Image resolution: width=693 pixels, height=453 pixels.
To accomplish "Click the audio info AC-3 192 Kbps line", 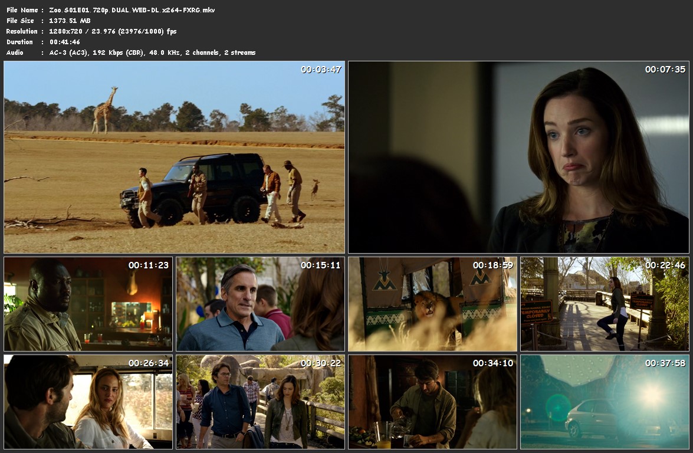I will click(152, 52).
